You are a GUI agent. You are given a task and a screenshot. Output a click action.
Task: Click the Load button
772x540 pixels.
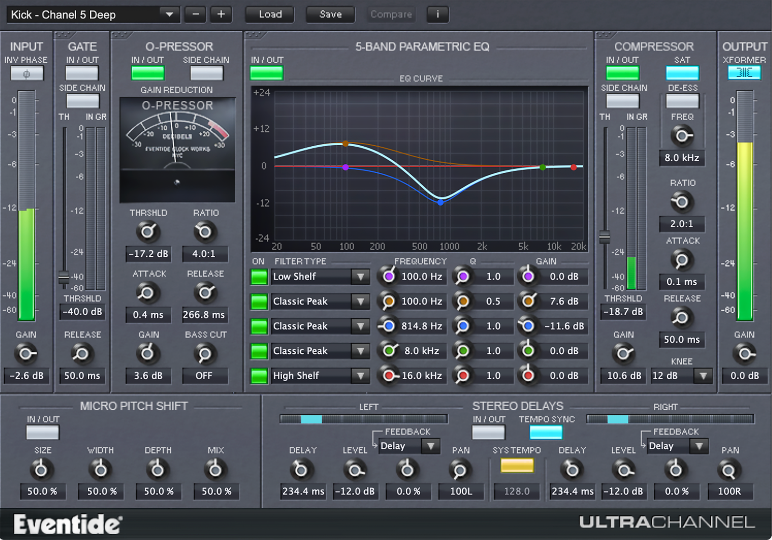point(270,14)
